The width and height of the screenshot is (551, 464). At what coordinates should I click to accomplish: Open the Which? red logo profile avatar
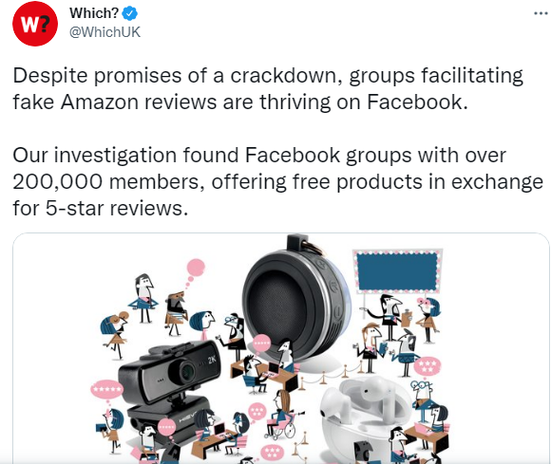click(x=35, y=24)
